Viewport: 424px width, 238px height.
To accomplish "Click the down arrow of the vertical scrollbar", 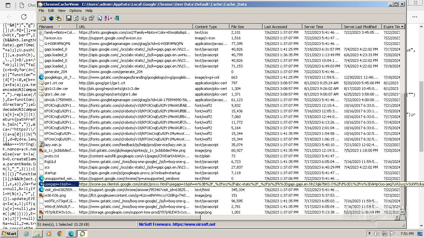I will 403,213.
